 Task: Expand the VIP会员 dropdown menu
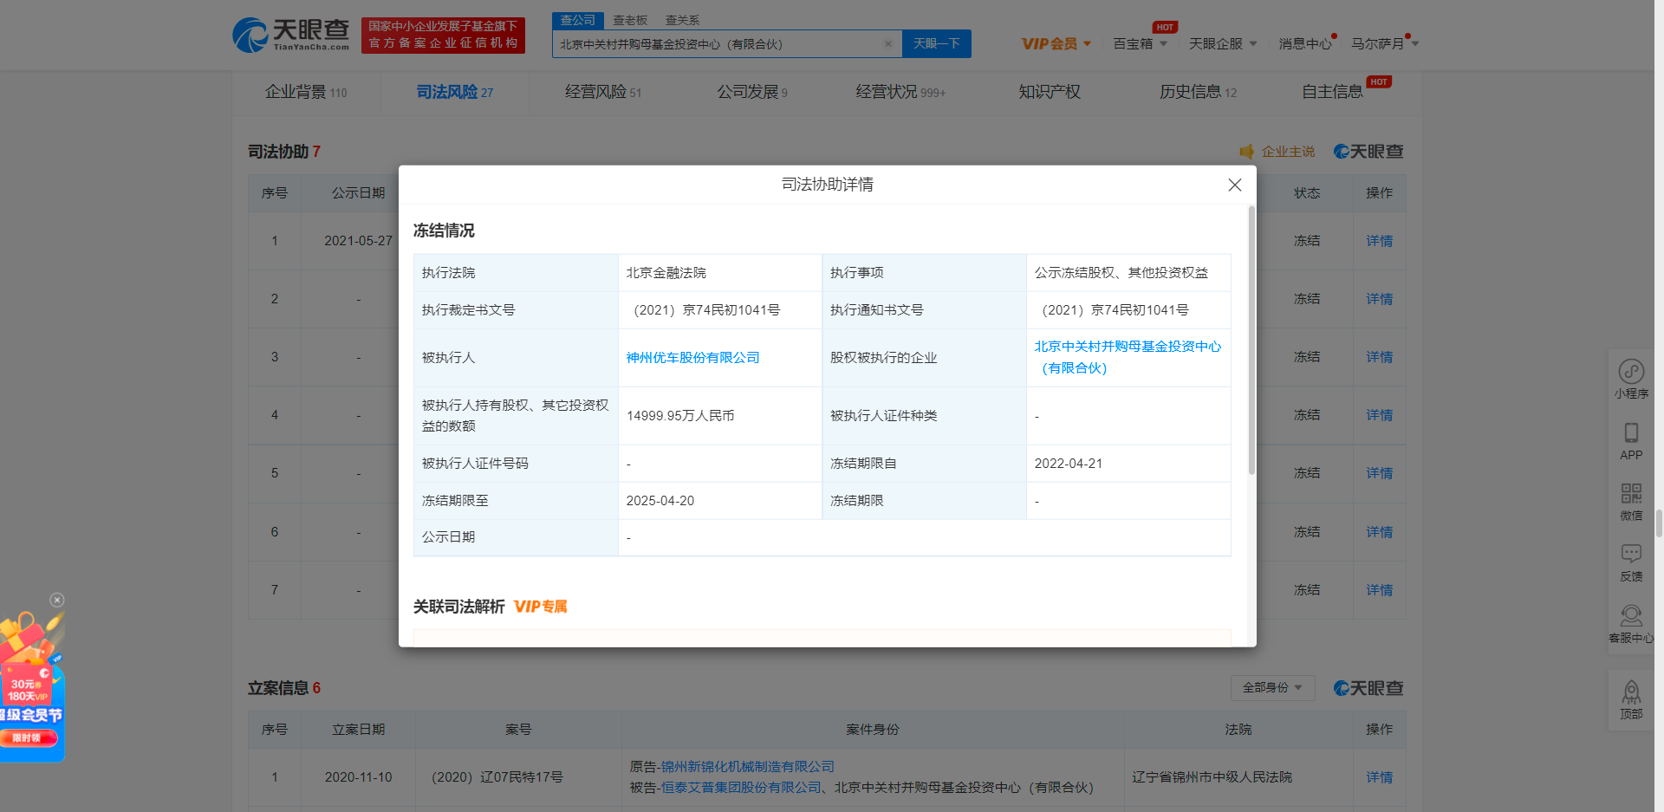click(x=1056, y=44)
